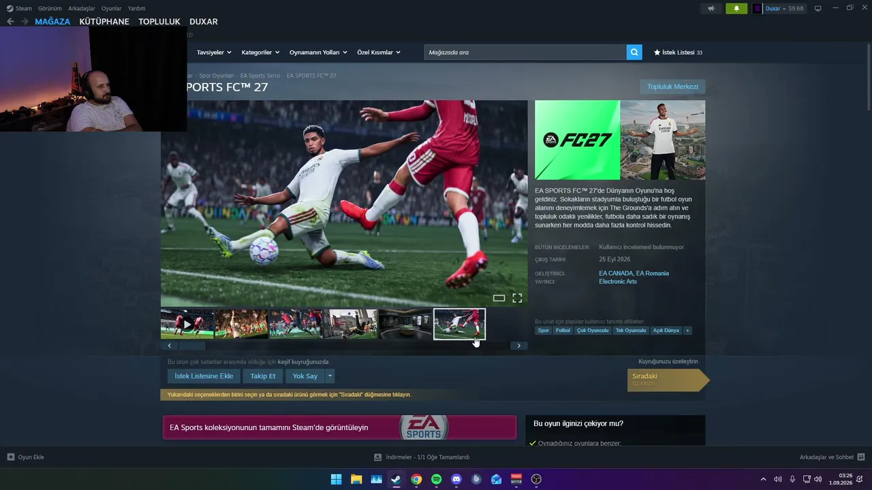Open the green notifications bell
872x490 pixels.
(736, 9)
